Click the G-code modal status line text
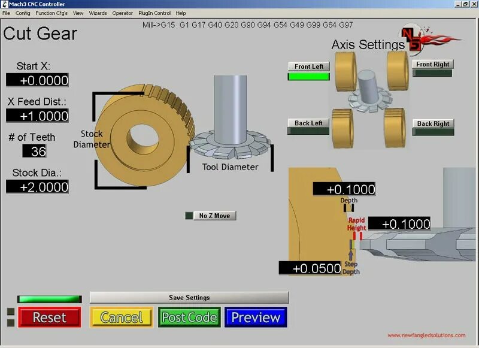479x348 pixels. pos(247,25)
